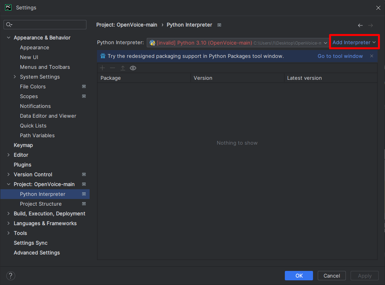Expand Build, Execution, Deployment section

pos(9,213)
